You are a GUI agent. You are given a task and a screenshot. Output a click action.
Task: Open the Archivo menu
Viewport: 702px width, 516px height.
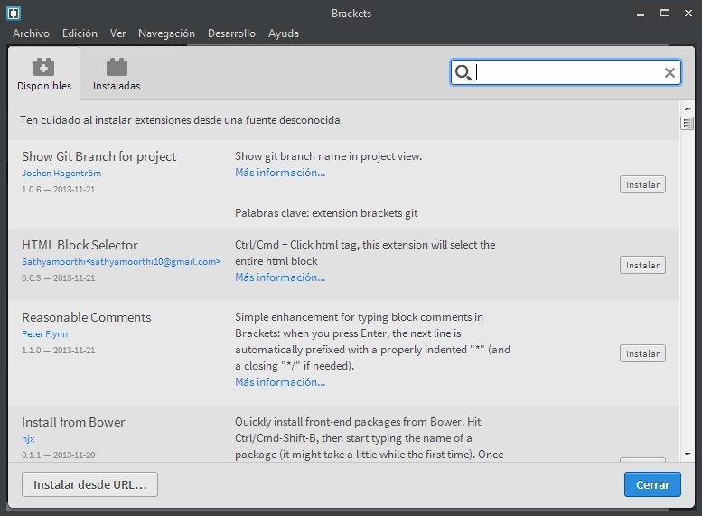click(x=31, y=33)
